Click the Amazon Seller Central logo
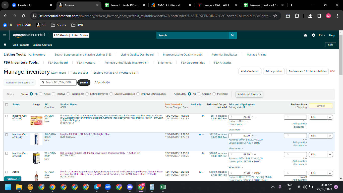The image size is (343, 193). point(29,35)
